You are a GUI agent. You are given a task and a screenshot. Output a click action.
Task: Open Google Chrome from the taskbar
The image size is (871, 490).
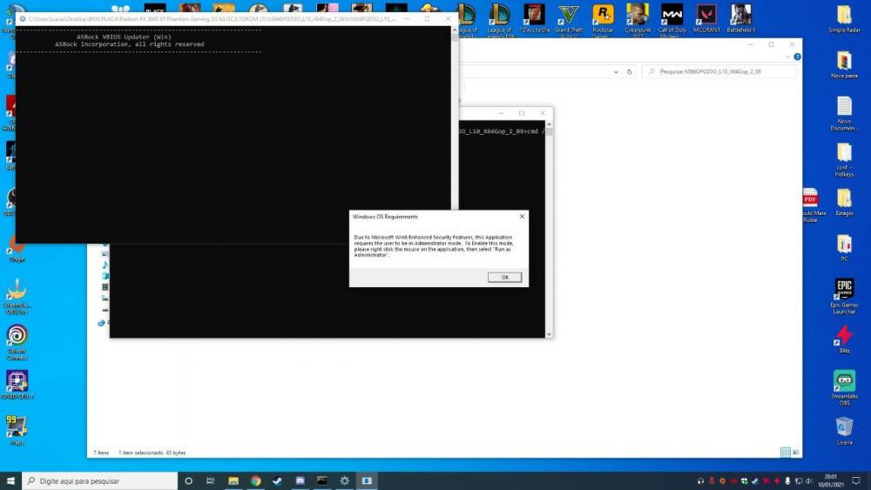pos(256,480)
